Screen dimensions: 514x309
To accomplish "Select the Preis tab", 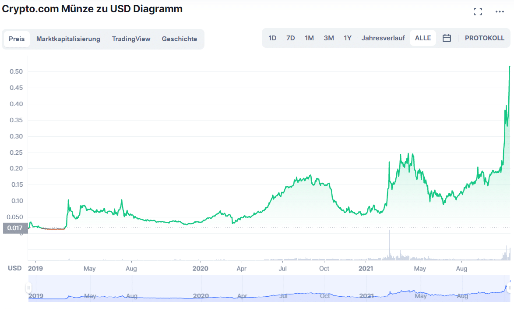I will click(17, 39).
